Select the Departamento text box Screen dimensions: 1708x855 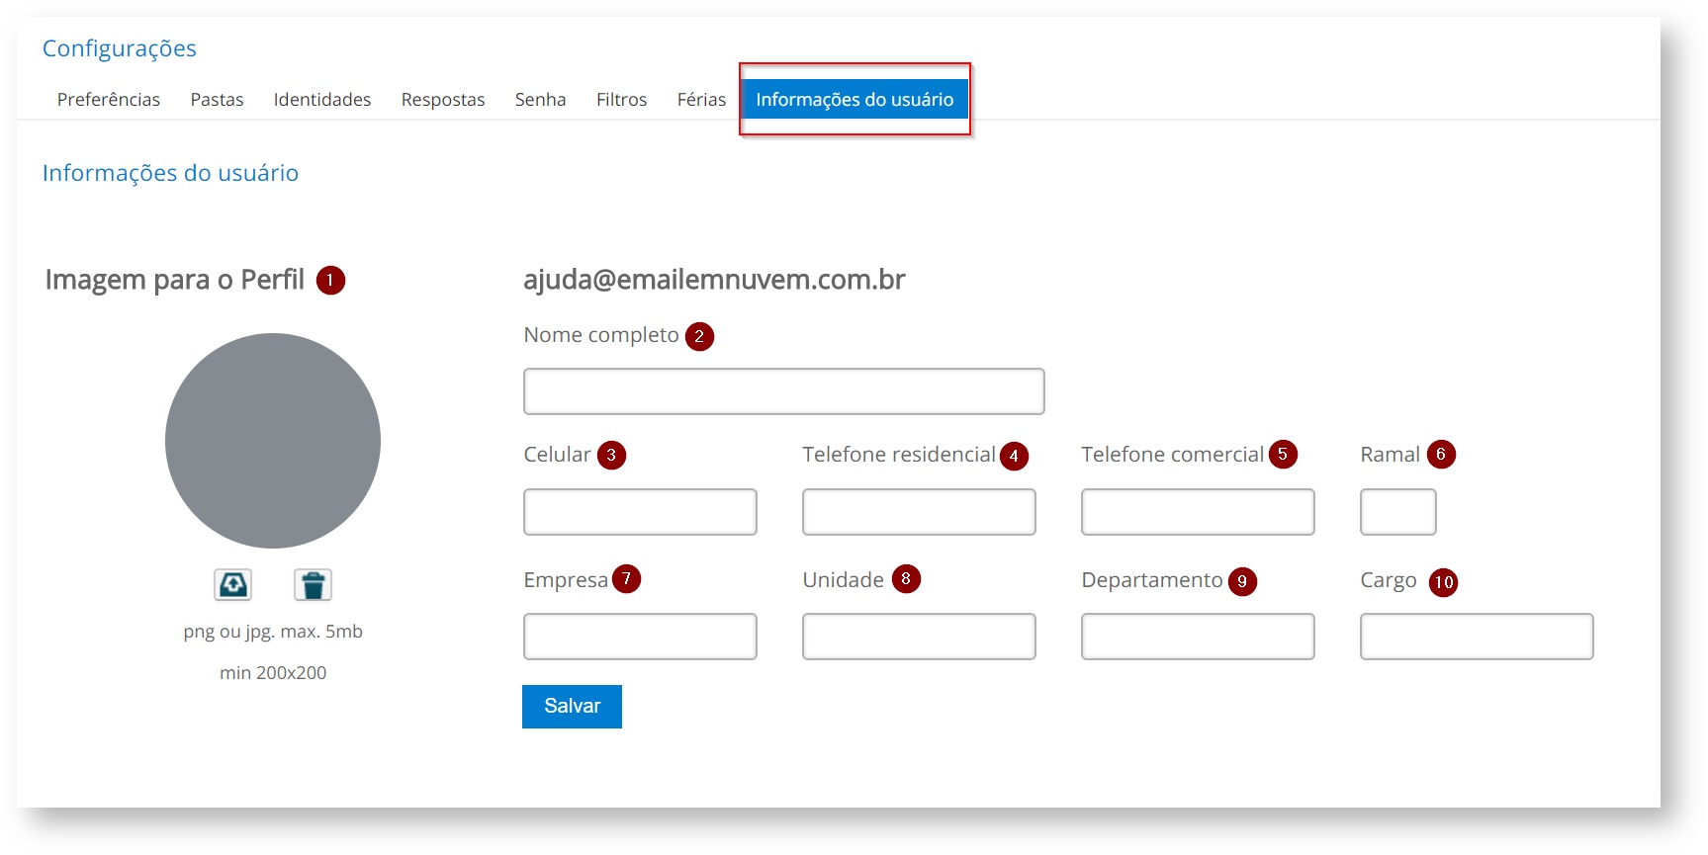click(1198, 637)
